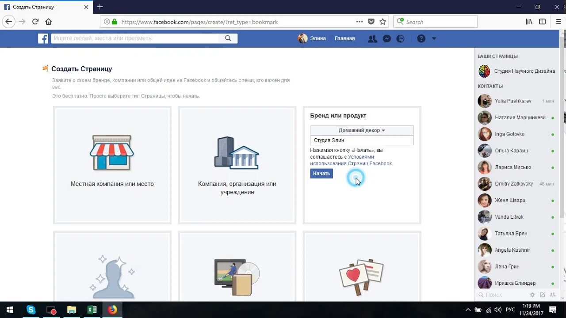The image size is (566, 318).
Task: Open the Домашний декор category dropdown
Action: click(362, 130)
